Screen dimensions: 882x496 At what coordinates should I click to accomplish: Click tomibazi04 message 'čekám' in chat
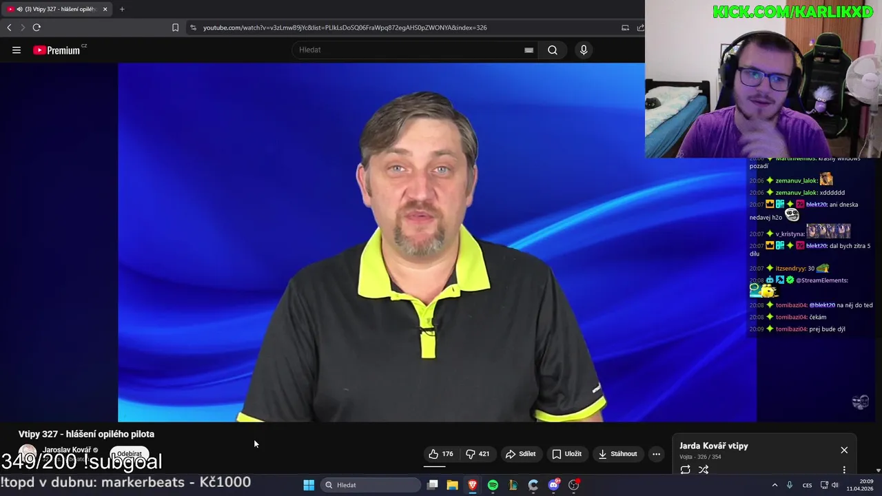818,317
